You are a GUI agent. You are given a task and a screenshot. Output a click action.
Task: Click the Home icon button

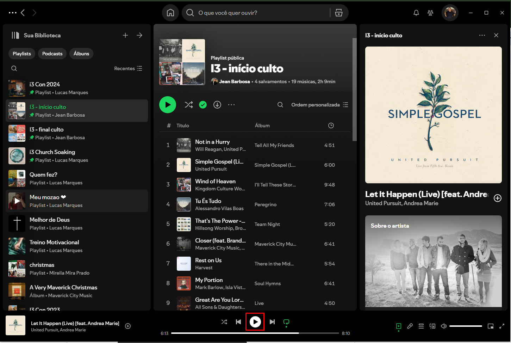170,13
